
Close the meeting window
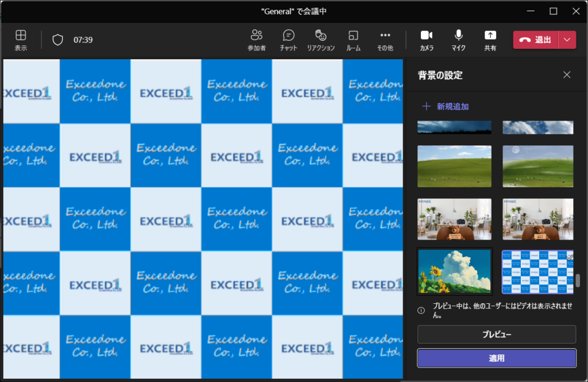(x=576, y=11)
